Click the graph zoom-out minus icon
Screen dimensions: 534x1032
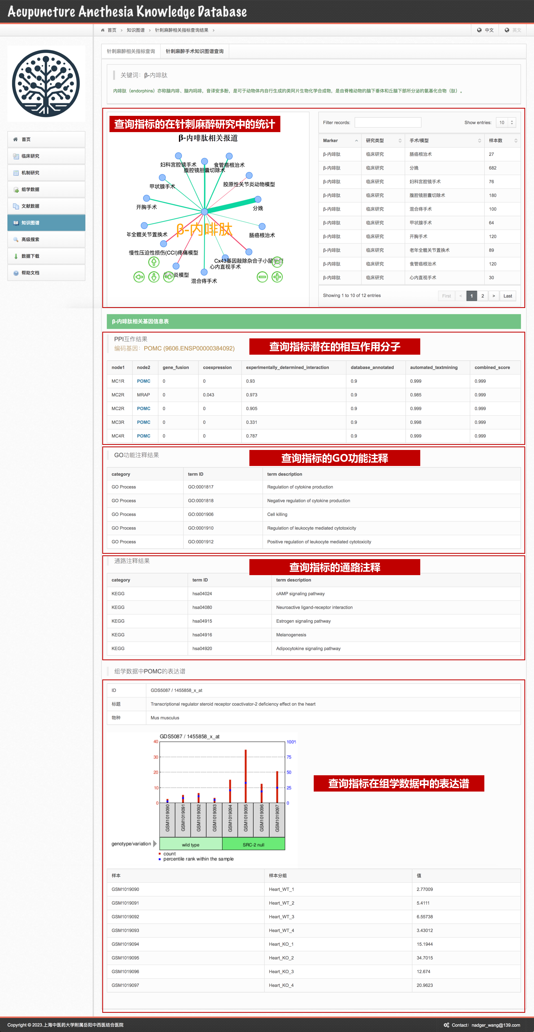tap(262, 277)
